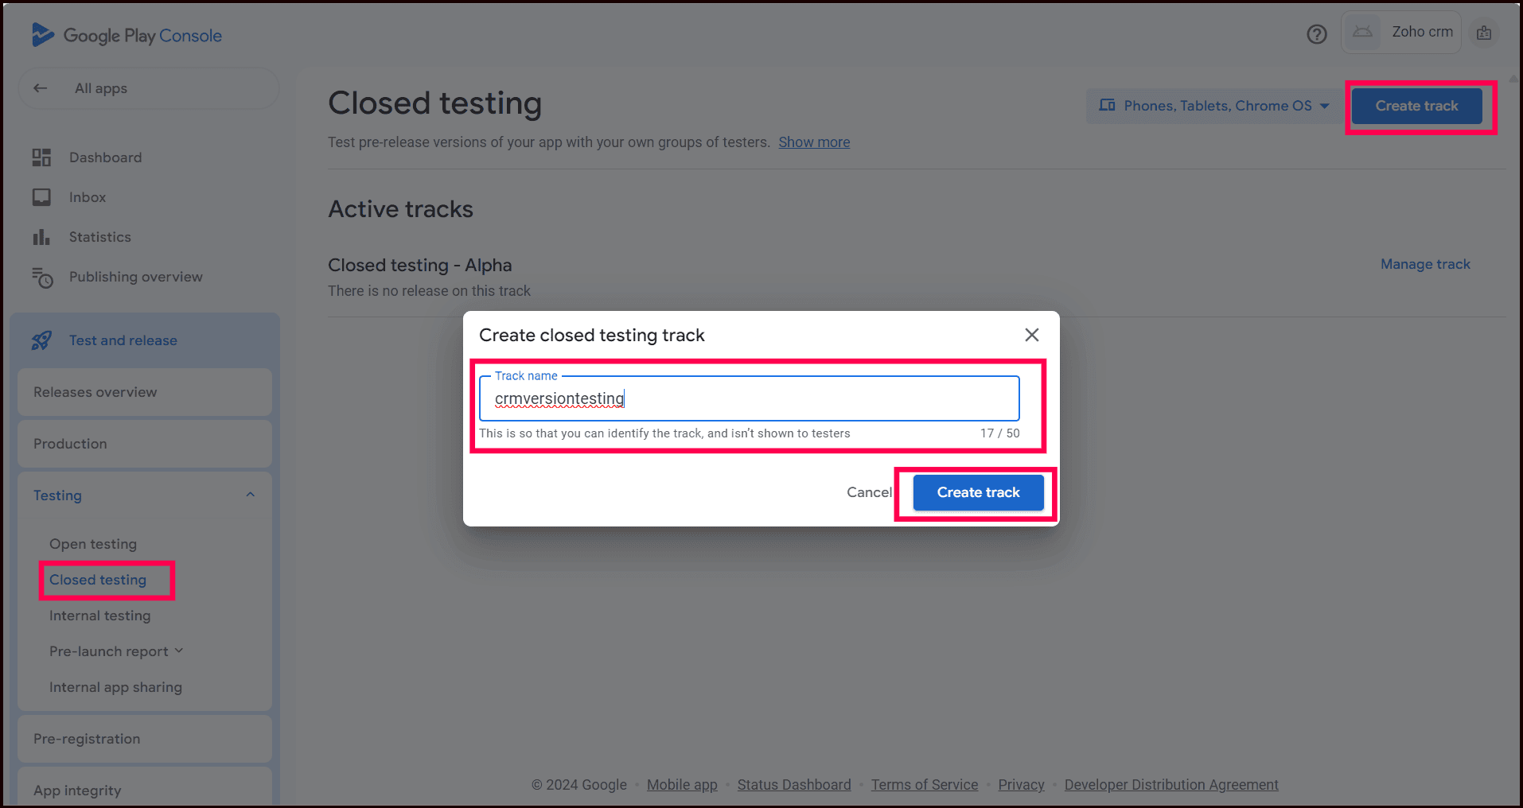Open the Manage track link
The image size is (1523, 808).
click(x=1425, y=264)
